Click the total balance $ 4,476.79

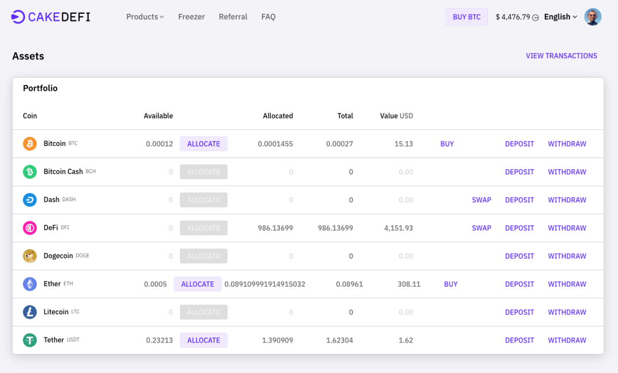513,17
